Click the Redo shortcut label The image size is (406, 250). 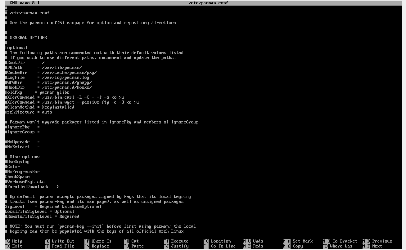258,246
